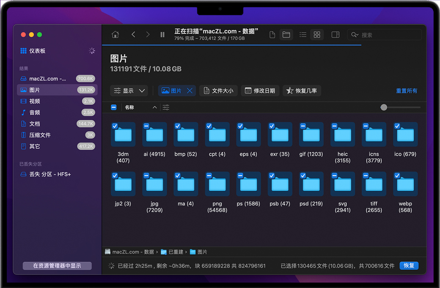This screenshot has width=440, height=288.
Task: Switch to list view icon
Action: [303, 35]
